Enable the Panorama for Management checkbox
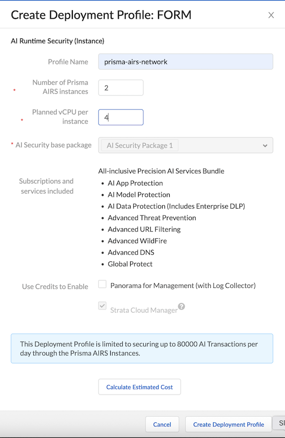Viewport: 285px width, 438px height. click(102, 285)
